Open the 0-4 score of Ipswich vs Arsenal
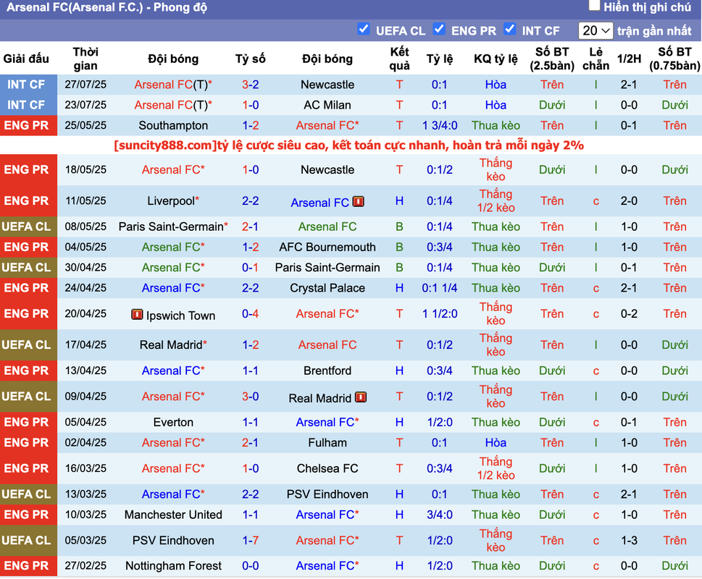This screenshot has height=579, width=702. coord(250,314)
